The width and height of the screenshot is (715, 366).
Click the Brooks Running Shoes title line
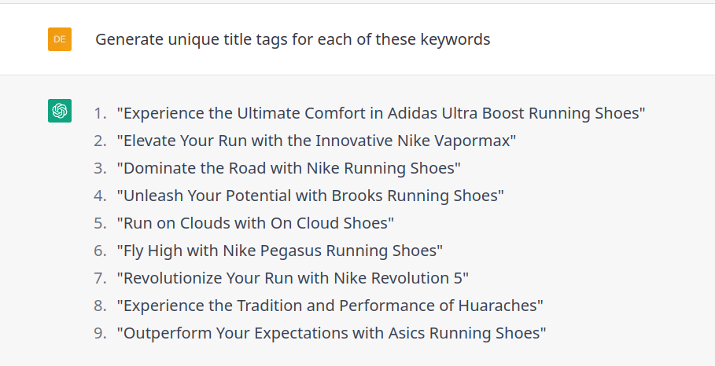pos(310,196)
